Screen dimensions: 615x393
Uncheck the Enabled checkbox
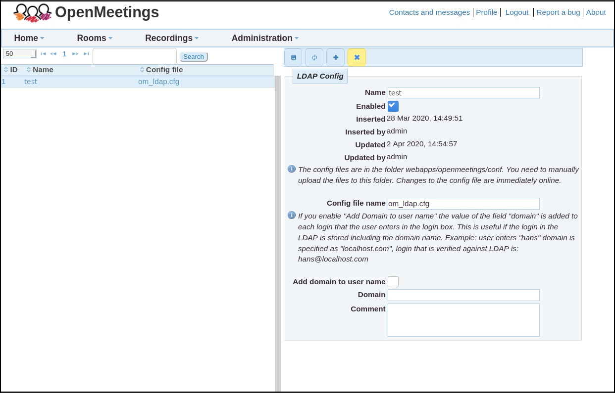pos(393,106)
